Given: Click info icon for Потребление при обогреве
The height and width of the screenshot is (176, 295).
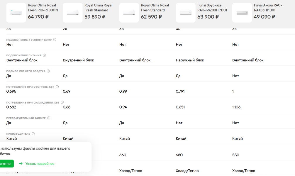Looking at the screenshot, I should pyautogui.click(x=57, y=87).
